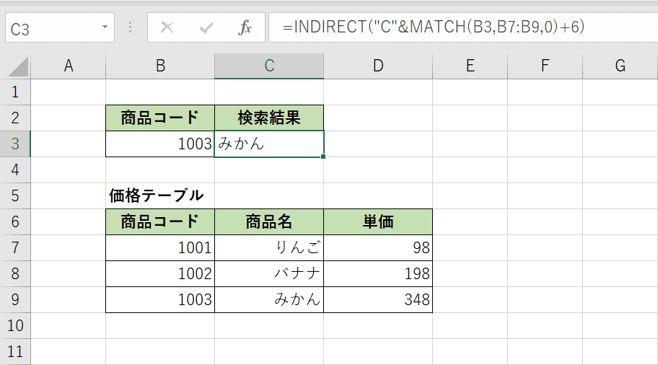Select column F header
658x365 pixels.
tap(545, 66)
